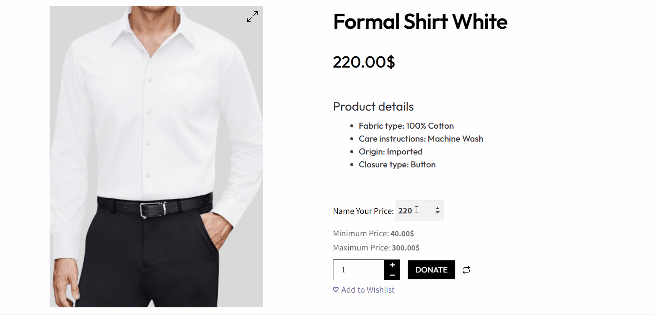Click the Closure type: Button item
Image resolution: width=653 pixels, height=315 pixels.
coord(397,164)
